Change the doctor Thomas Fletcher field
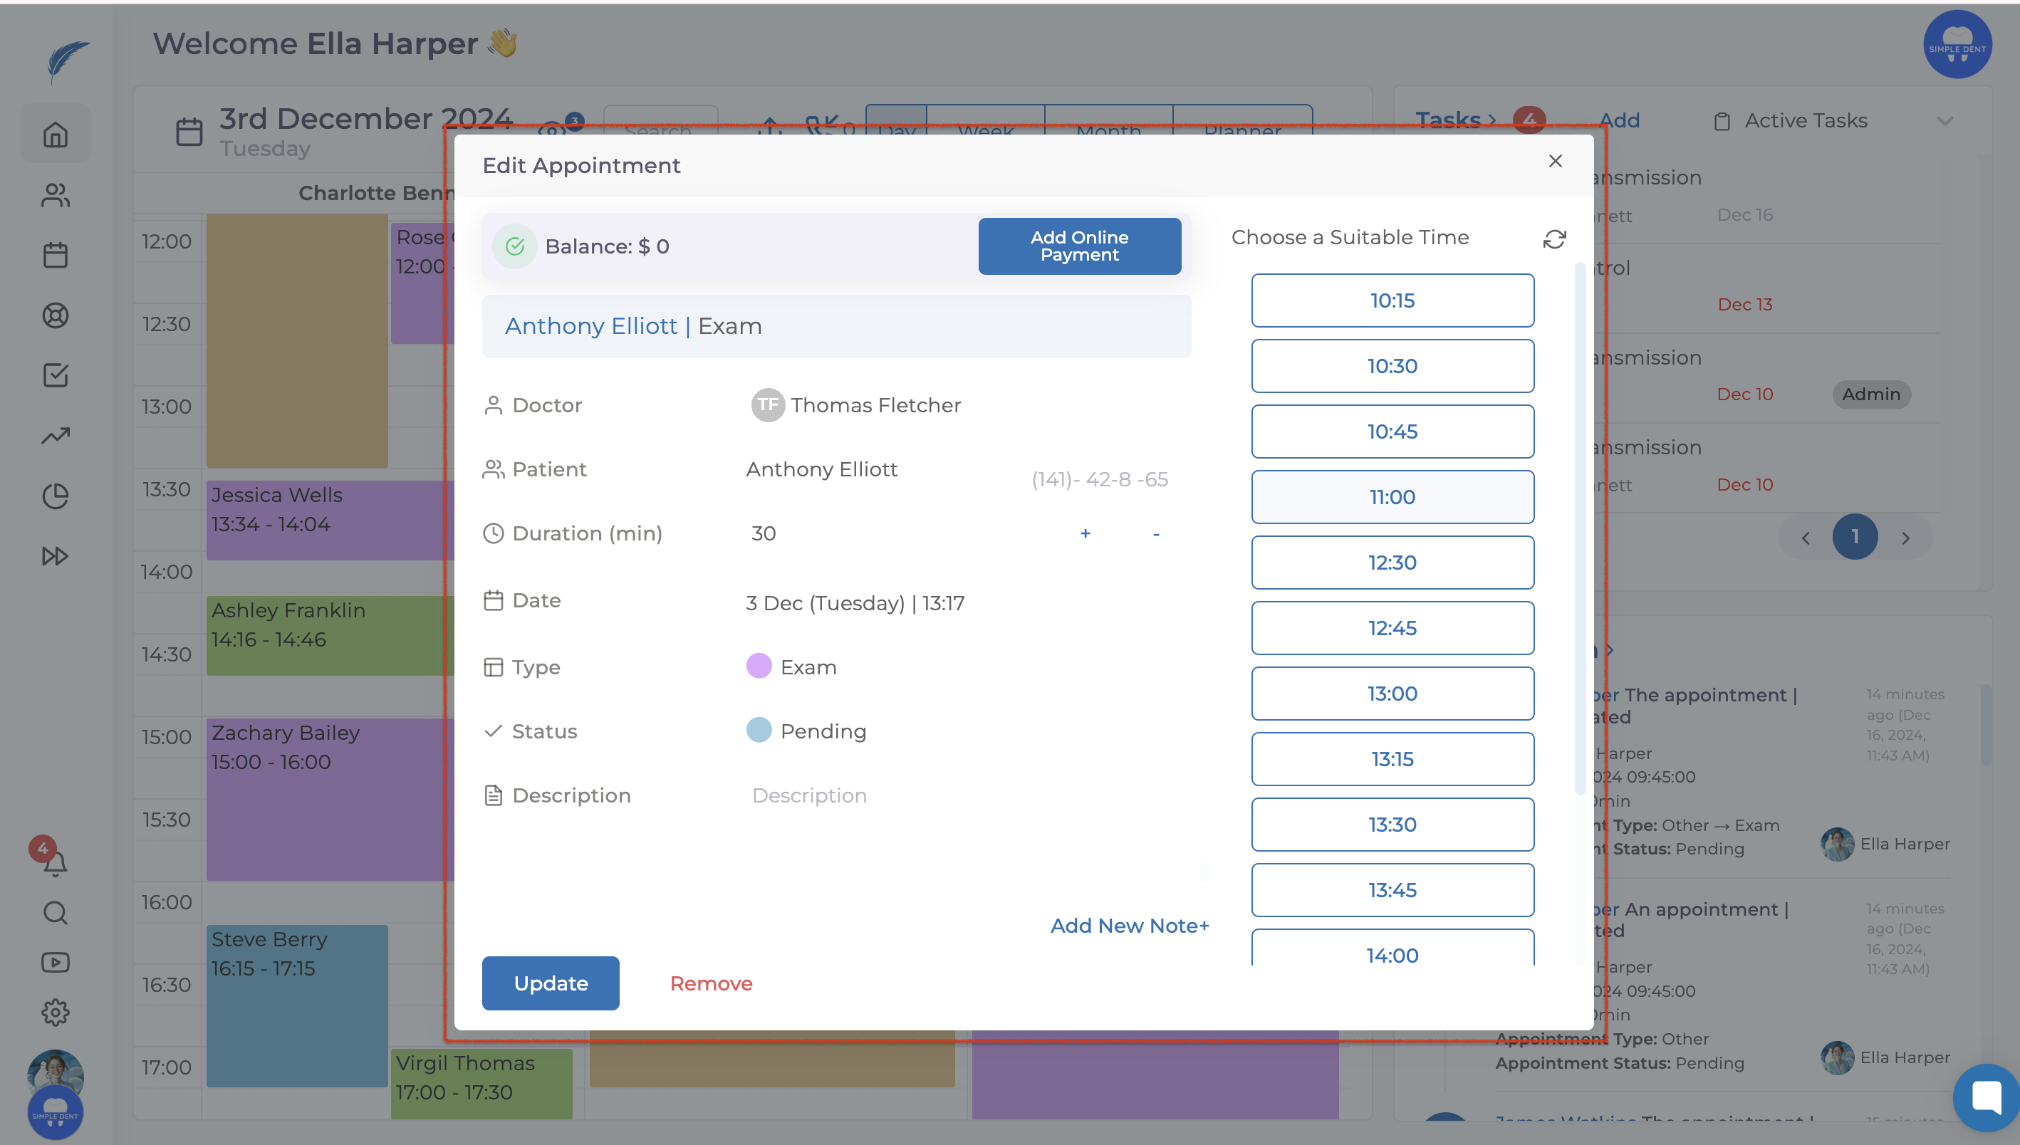 (x=875, y=405)
